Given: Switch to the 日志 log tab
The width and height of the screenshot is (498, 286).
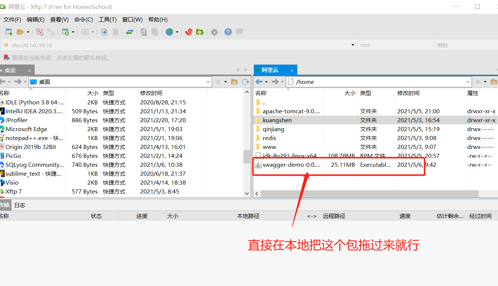Looking at the screenshot, I should tap(20, 205).
